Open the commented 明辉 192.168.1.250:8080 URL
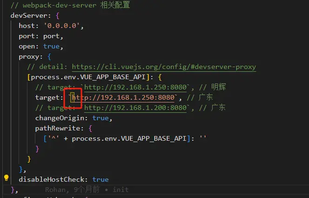The height and width of the screenshot is (198, 309). tap(135, 87)
